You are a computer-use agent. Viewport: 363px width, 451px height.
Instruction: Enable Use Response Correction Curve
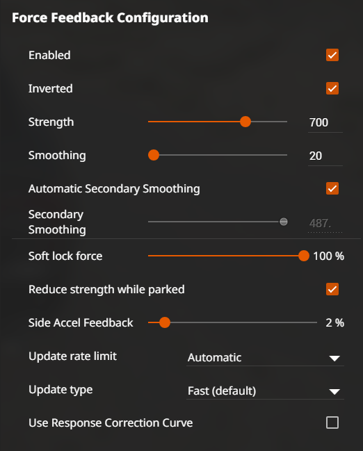(332, 423)
